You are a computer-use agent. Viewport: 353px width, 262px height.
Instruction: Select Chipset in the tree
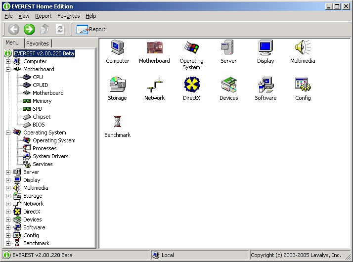pyautogui.click(x=42, y=117)
